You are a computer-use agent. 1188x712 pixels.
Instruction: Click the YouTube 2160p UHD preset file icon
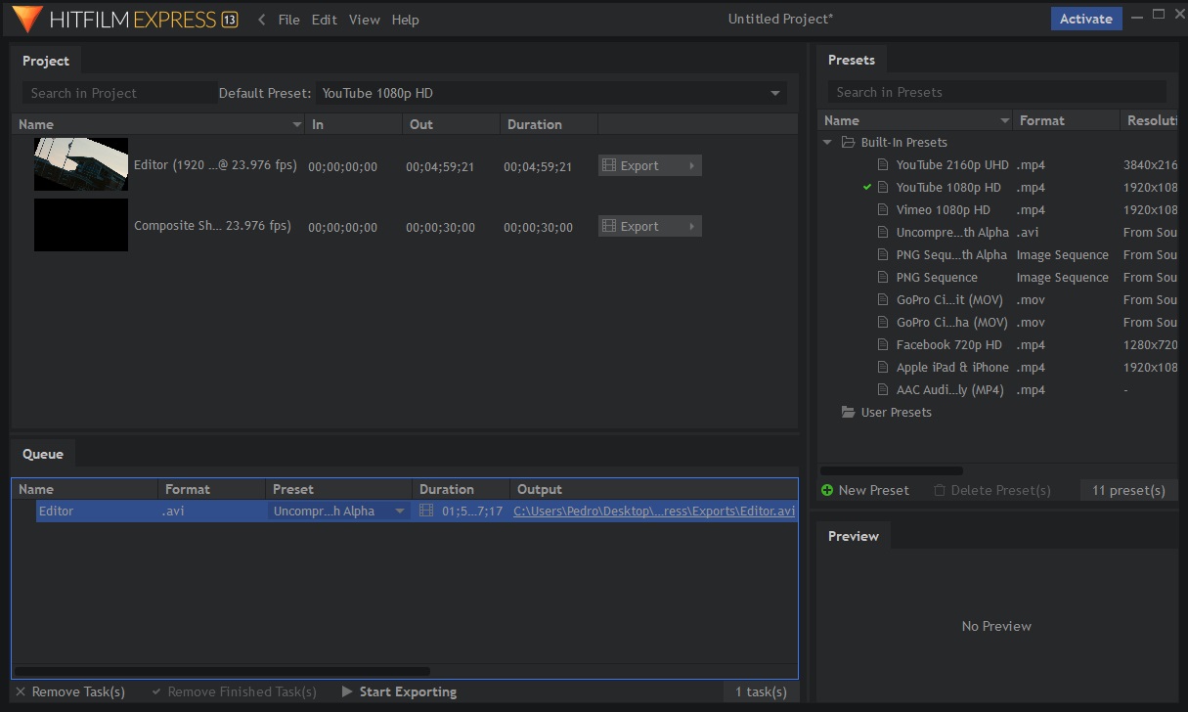click(883, 164)
